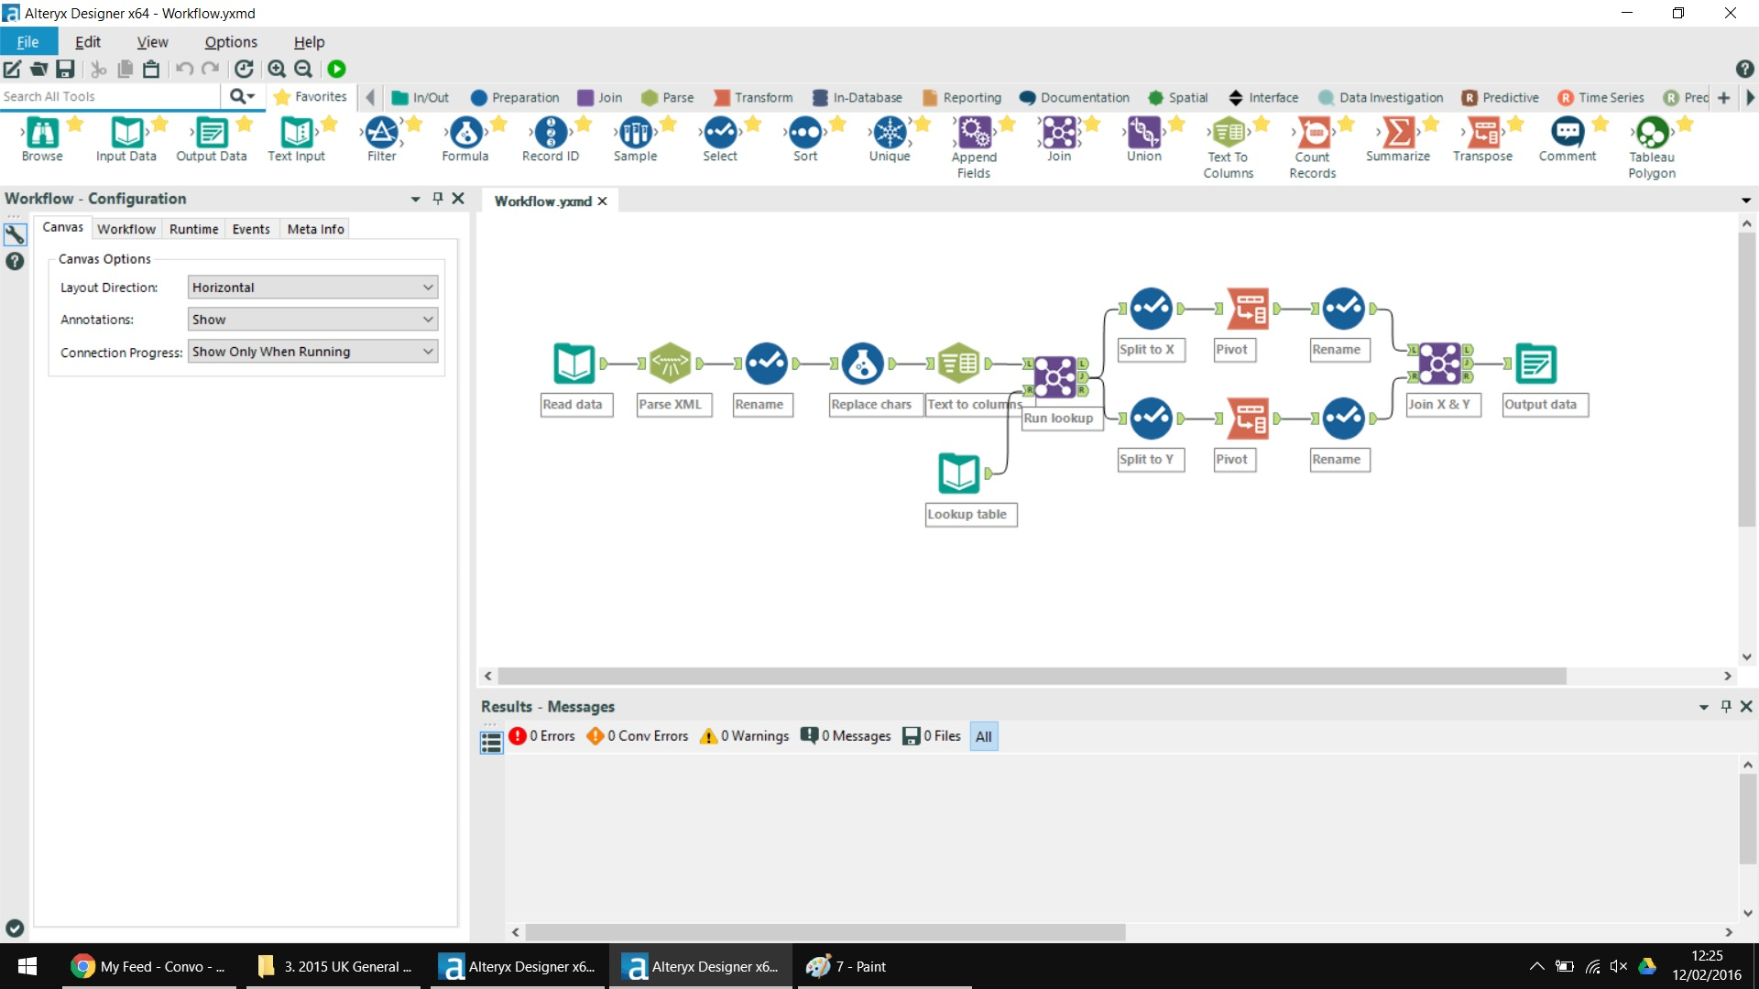Open the Connection Progress dropdown
Screen dimensions: 1759x989
tap(312, 352)
